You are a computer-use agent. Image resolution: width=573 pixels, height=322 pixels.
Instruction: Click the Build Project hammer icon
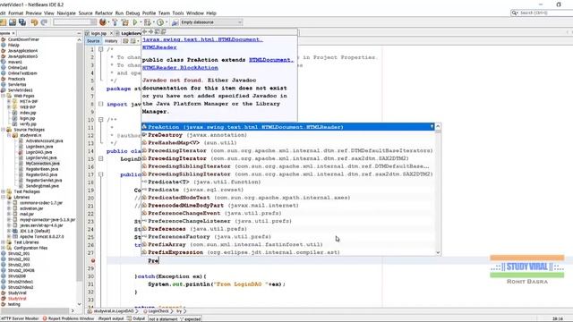115,22
